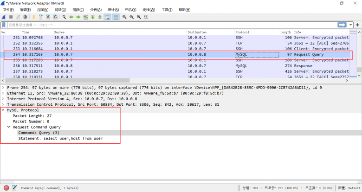
Task: Click the display filter bookmark icon
Action: [x=4, y=25]
